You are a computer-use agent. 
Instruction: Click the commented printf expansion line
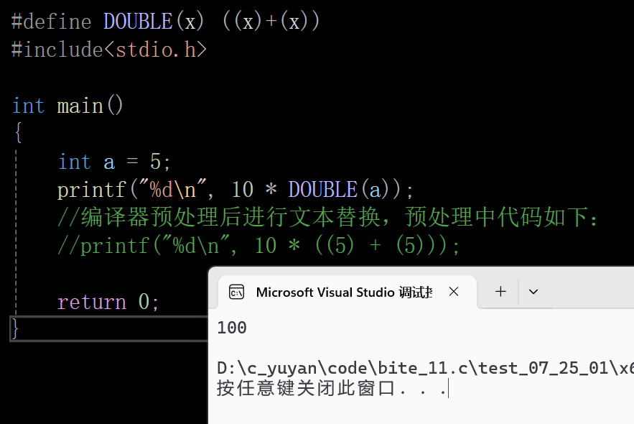point(258,246)
